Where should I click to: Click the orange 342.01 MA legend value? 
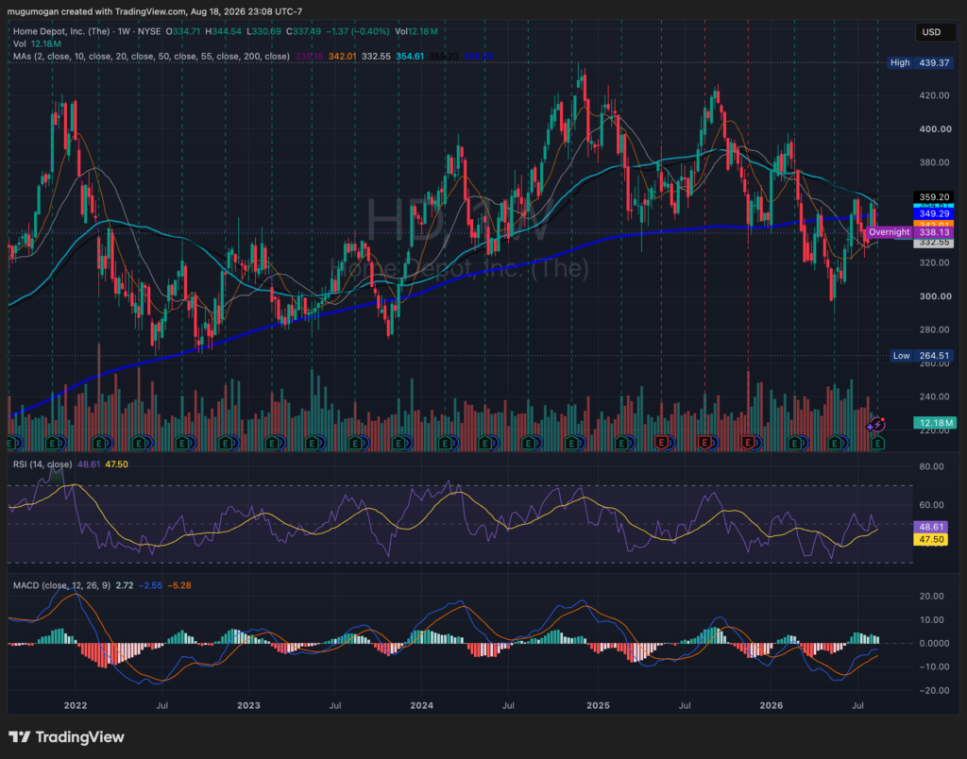click(342, 56)
